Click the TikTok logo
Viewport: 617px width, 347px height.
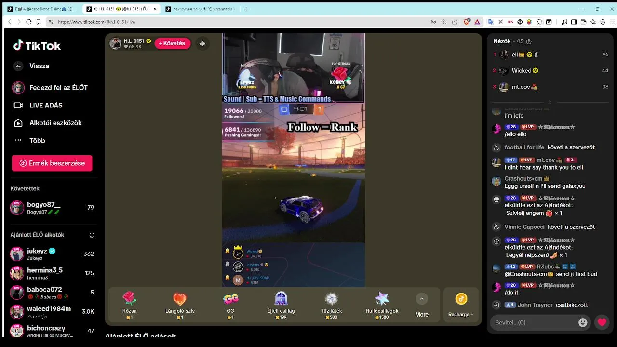[x=37, y=46]
